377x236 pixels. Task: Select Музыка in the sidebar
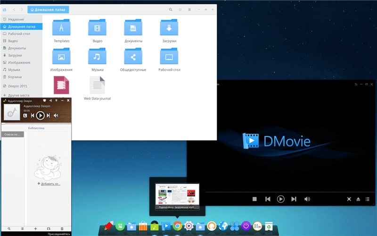[21, 70]
